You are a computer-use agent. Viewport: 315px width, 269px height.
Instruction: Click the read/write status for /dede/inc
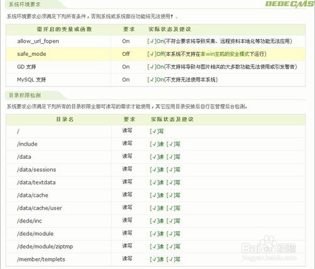coord(165,221)
